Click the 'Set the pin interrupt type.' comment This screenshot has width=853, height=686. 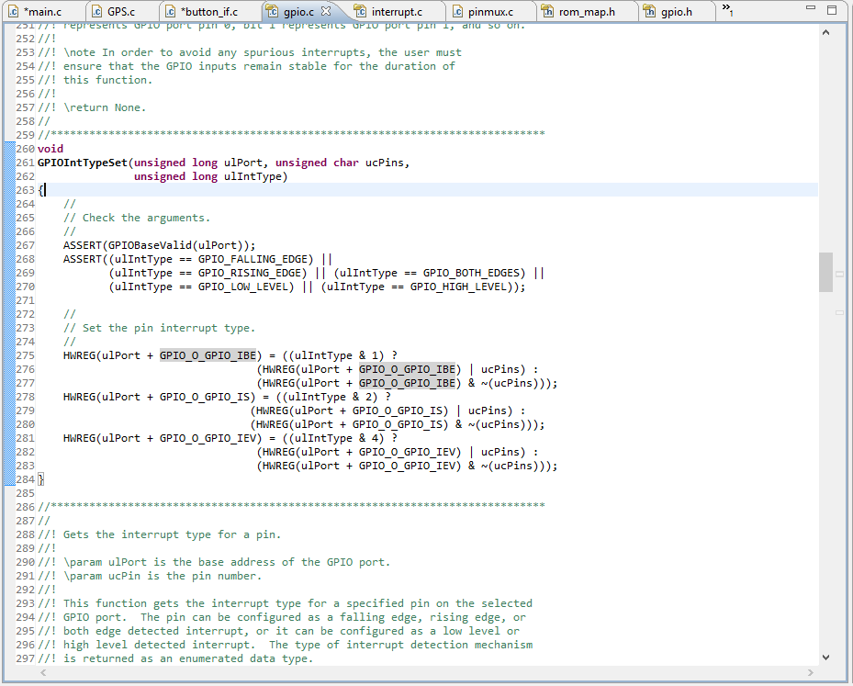click(160, 328)
